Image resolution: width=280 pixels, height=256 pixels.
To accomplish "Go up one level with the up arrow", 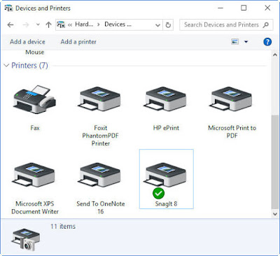I will 48,24.
